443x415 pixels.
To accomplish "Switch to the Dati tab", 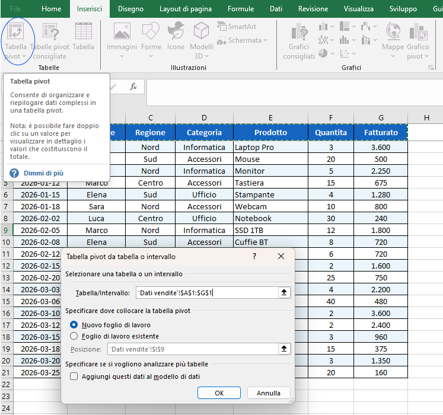I will coord(276,9).
